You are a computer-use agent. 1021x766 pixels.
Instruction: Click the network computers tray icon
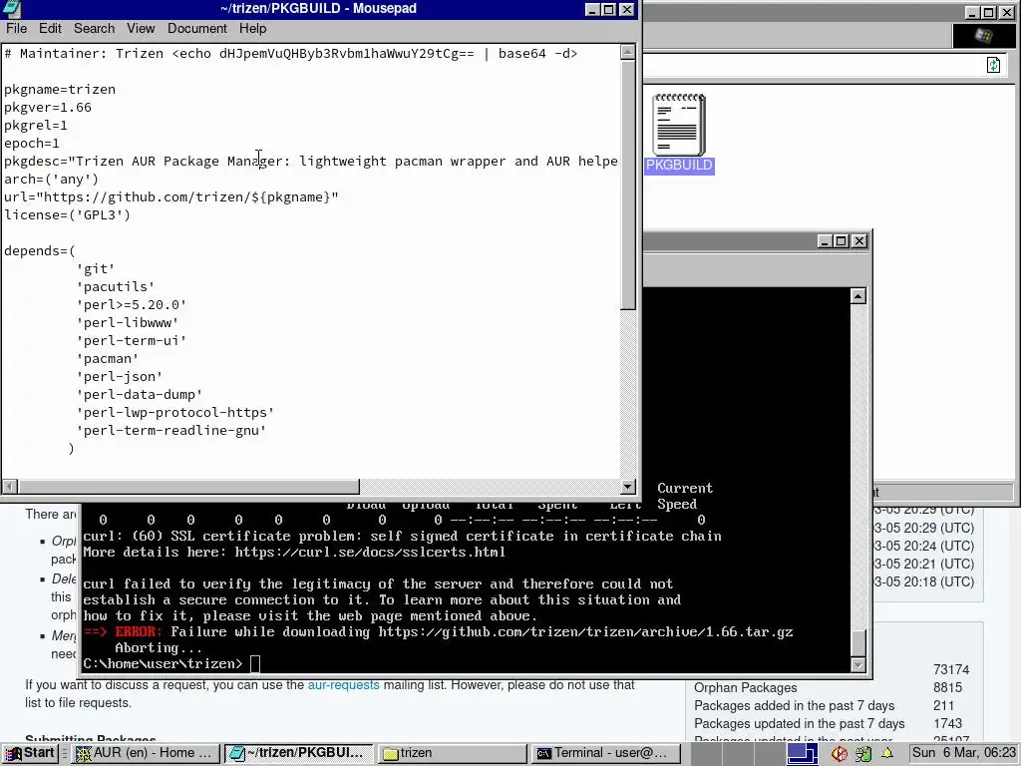tap(863, 754)
